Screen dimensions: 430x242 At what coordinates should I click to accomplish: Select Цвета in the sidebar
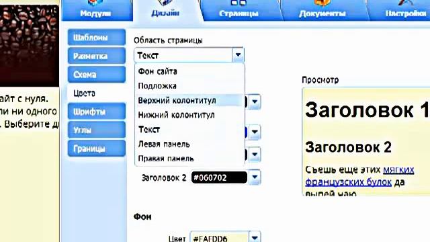(x=97, y=93)
